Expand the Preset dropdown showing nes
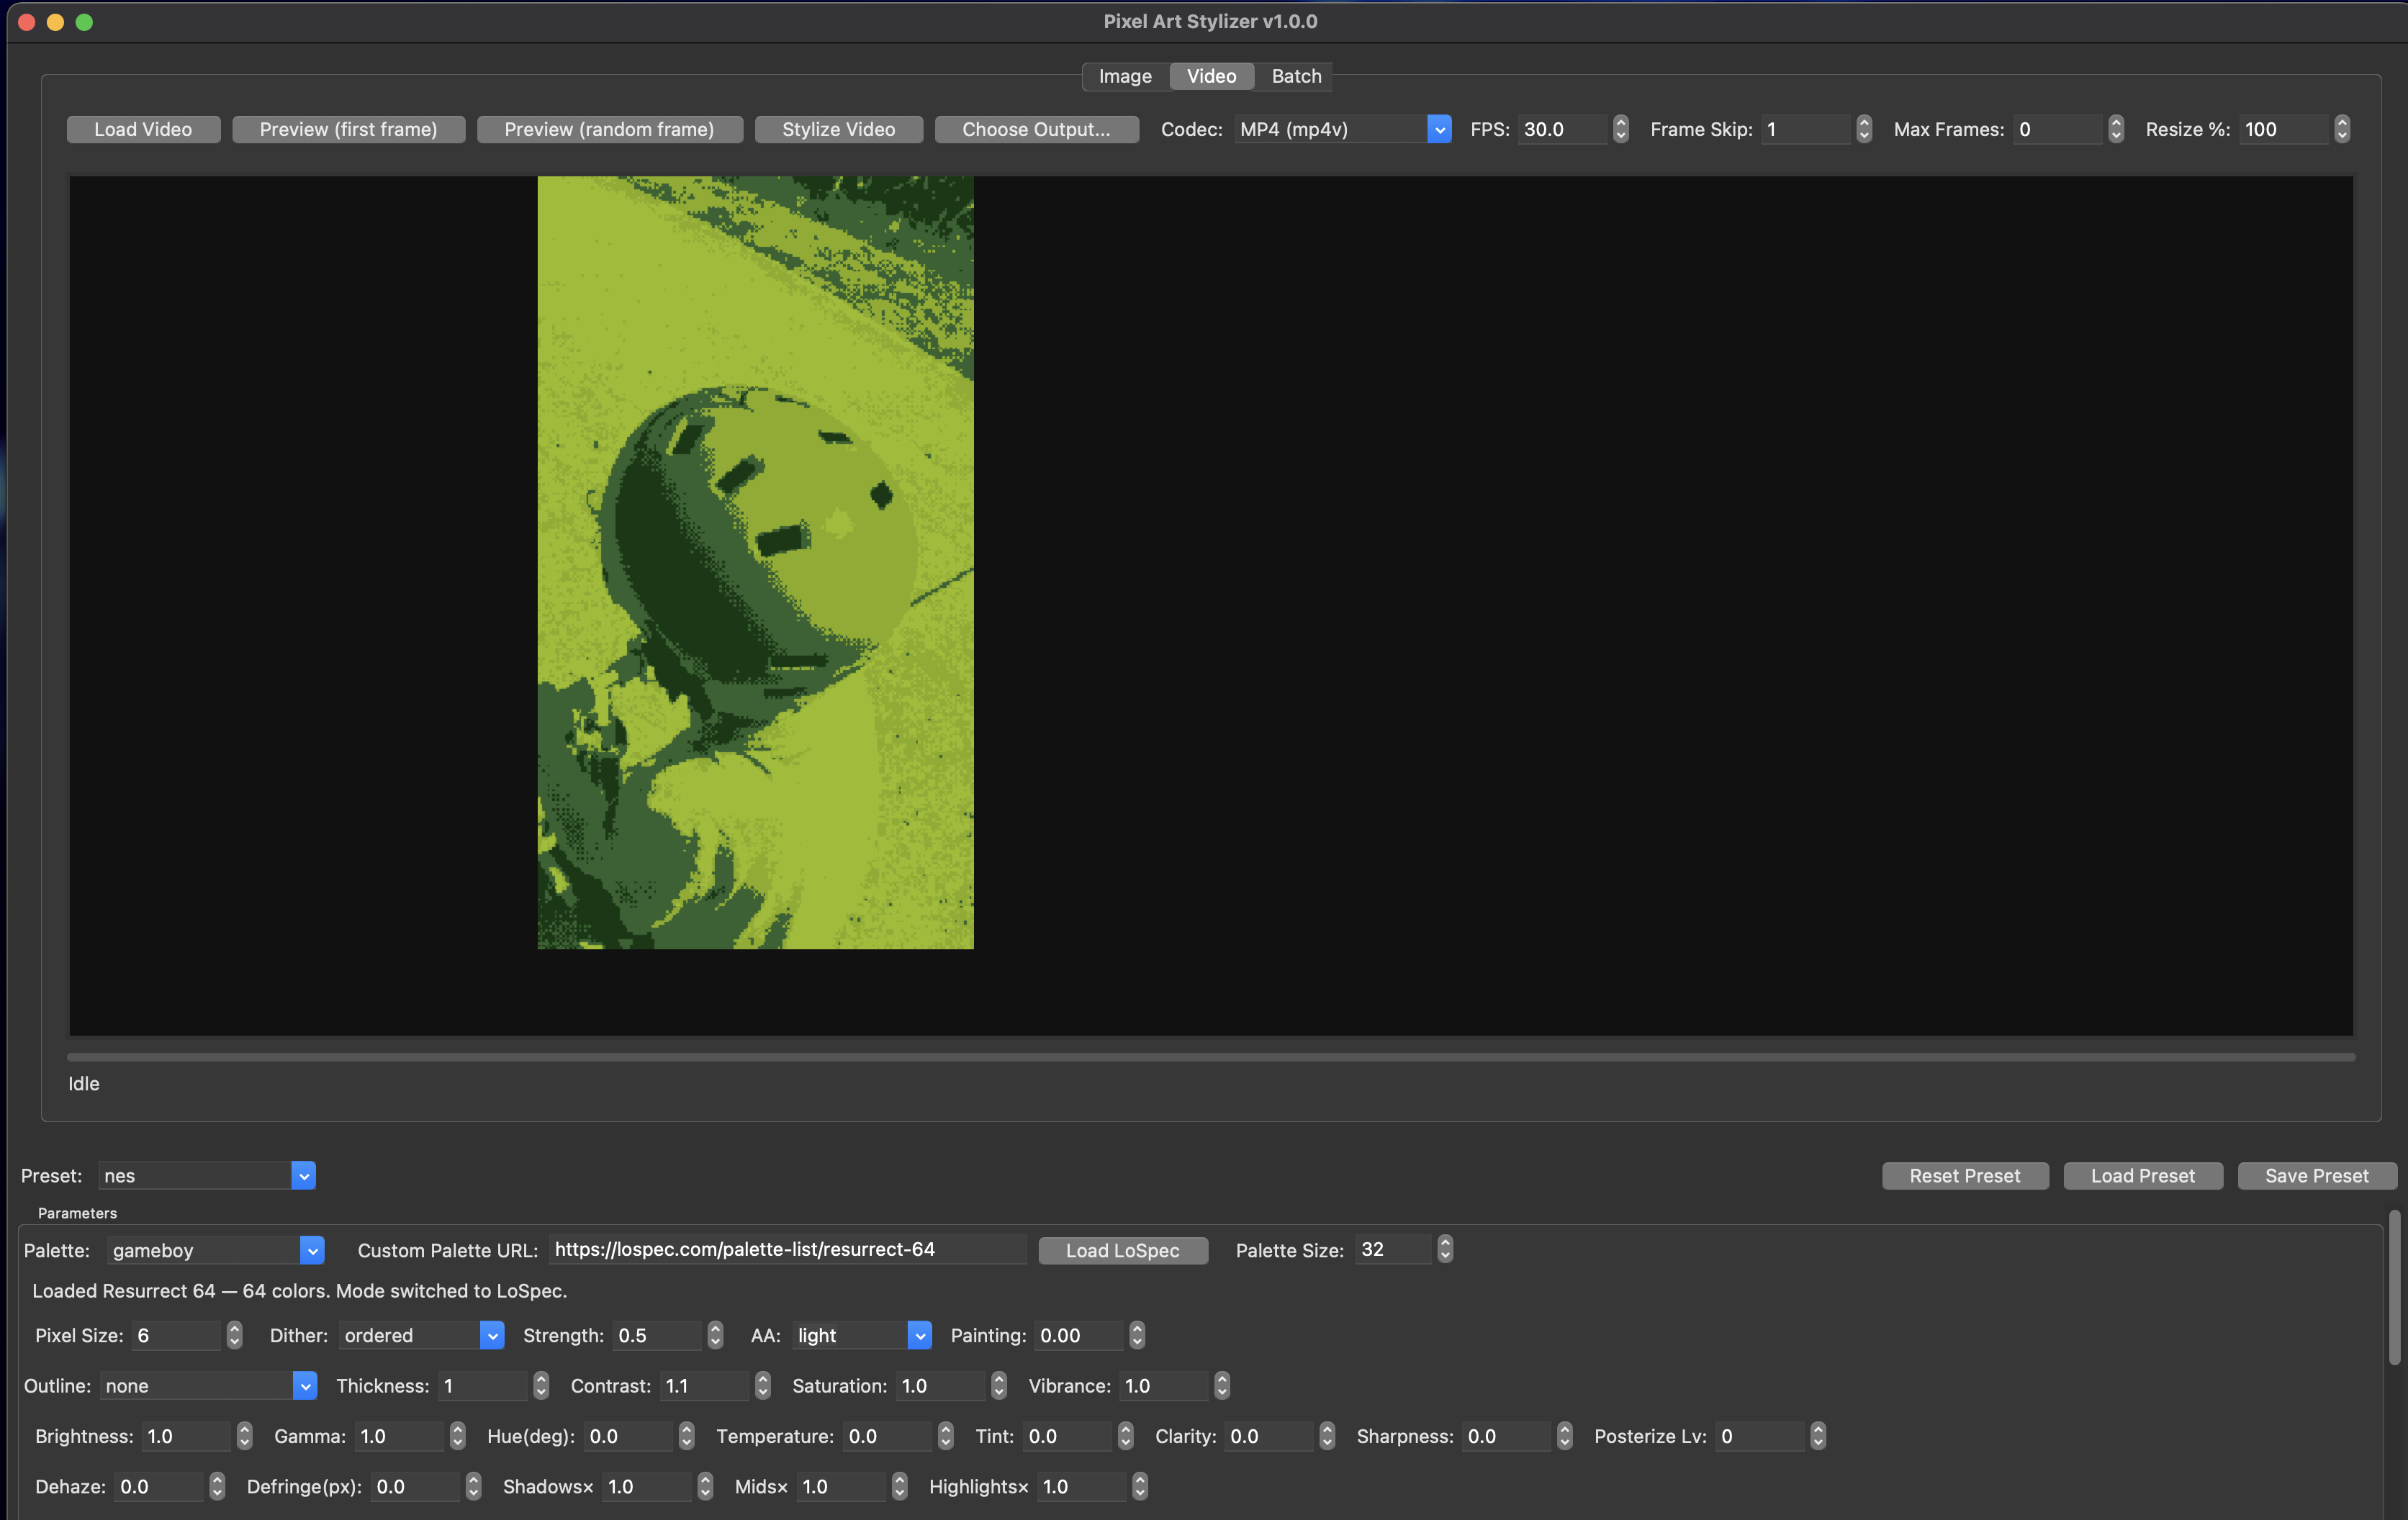Screen dimensions: 2408x1520 [x=207, y=1175]
